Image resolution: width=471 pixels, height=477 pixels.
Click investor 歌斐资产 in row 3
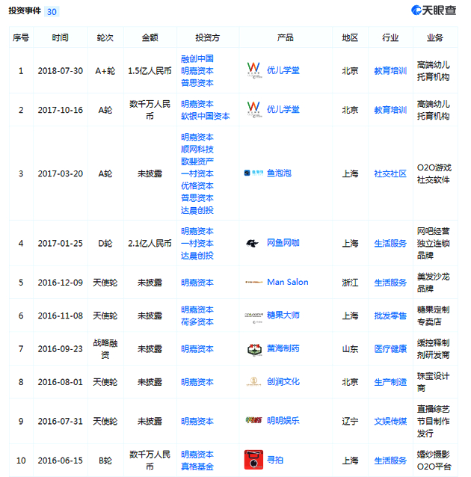(197, 161)
